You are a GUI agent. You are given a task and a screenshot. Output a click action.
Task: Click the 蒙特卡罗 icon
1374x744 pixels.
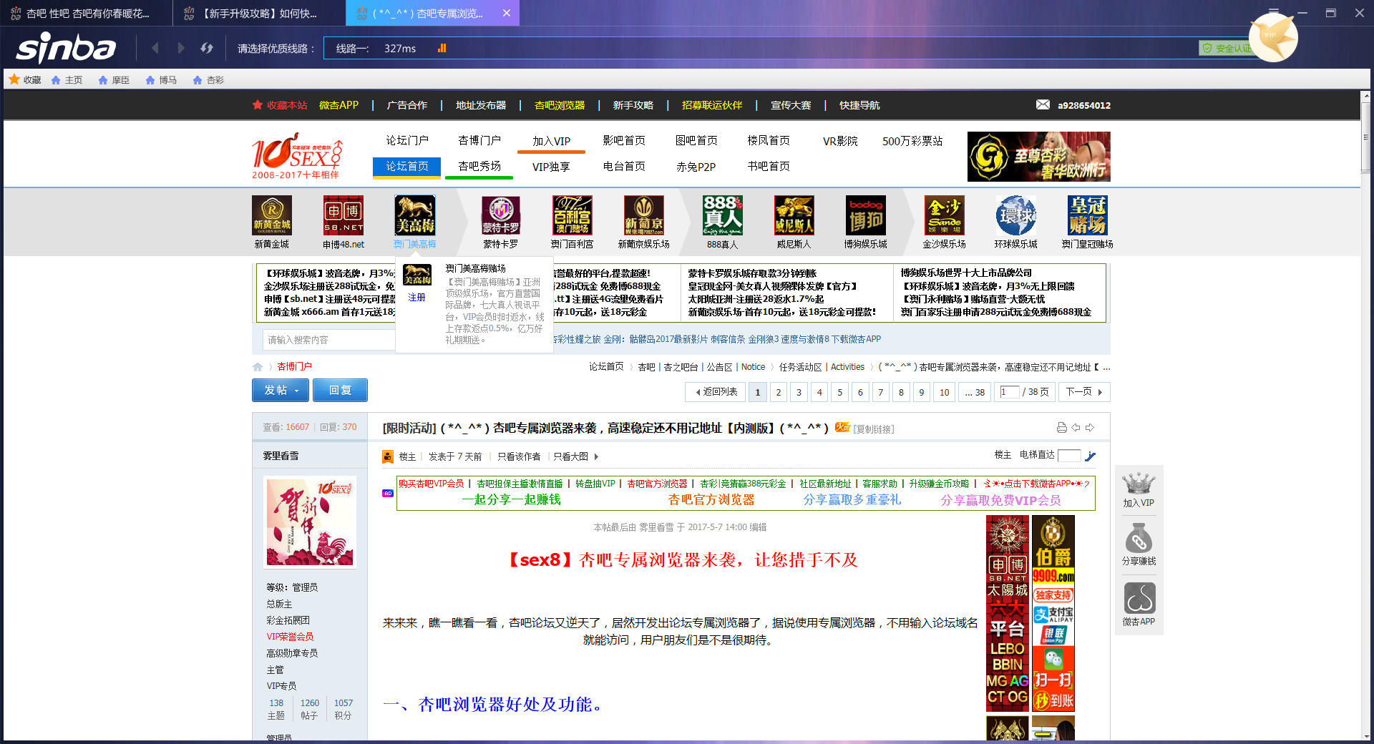point(501,215)
